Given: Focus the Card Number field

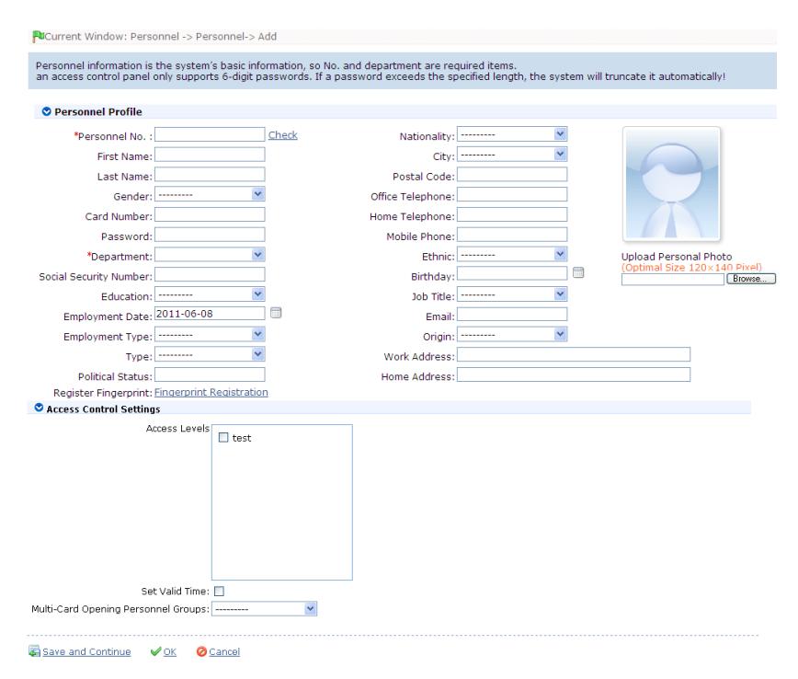Looking at the screenshot, I should pyautogui.click(x=210, y=214).
